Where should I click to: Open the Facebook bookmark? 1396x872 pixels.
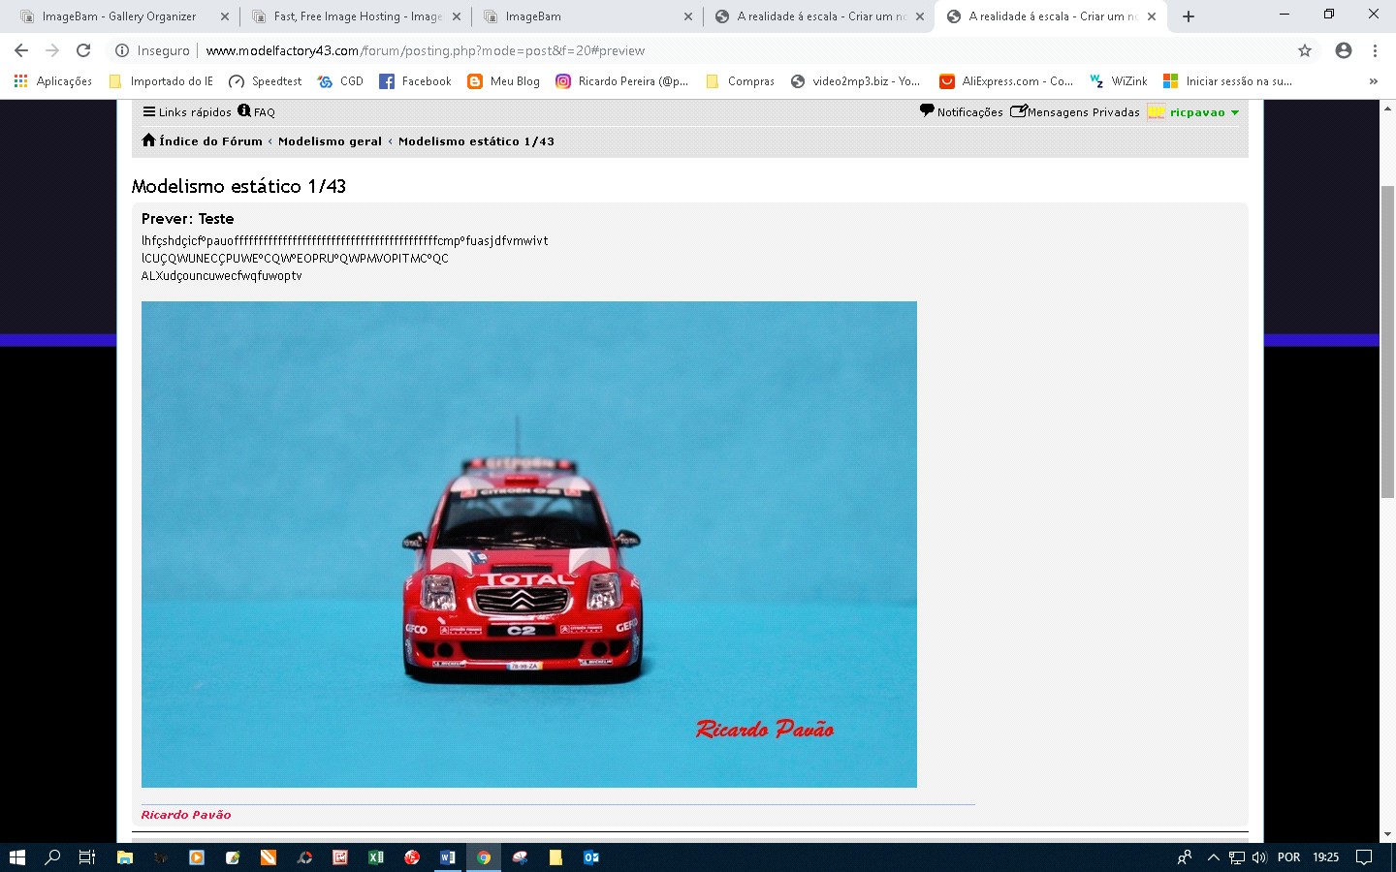(x=415, y=81)
